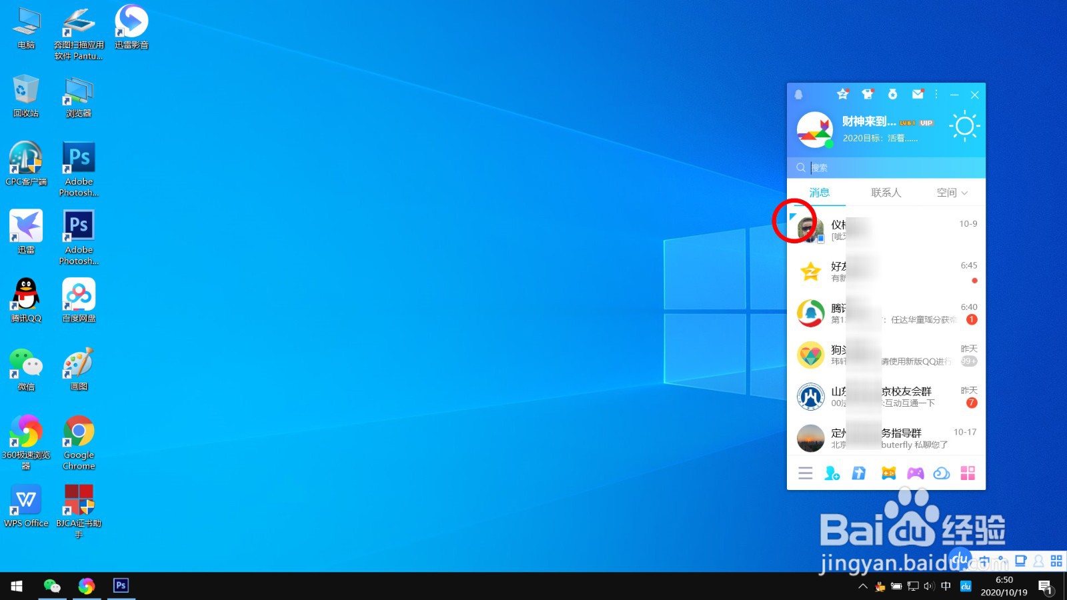Image resolution: width=1067 pixels, height=600 pixels.
Task: Open 浏览器 desktop shortcut
Action: pos(79,97)
